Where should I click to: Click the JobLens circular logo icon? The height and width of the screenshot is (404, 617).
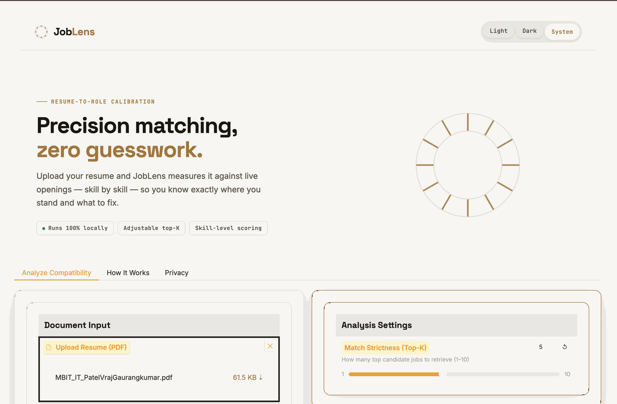41,32
